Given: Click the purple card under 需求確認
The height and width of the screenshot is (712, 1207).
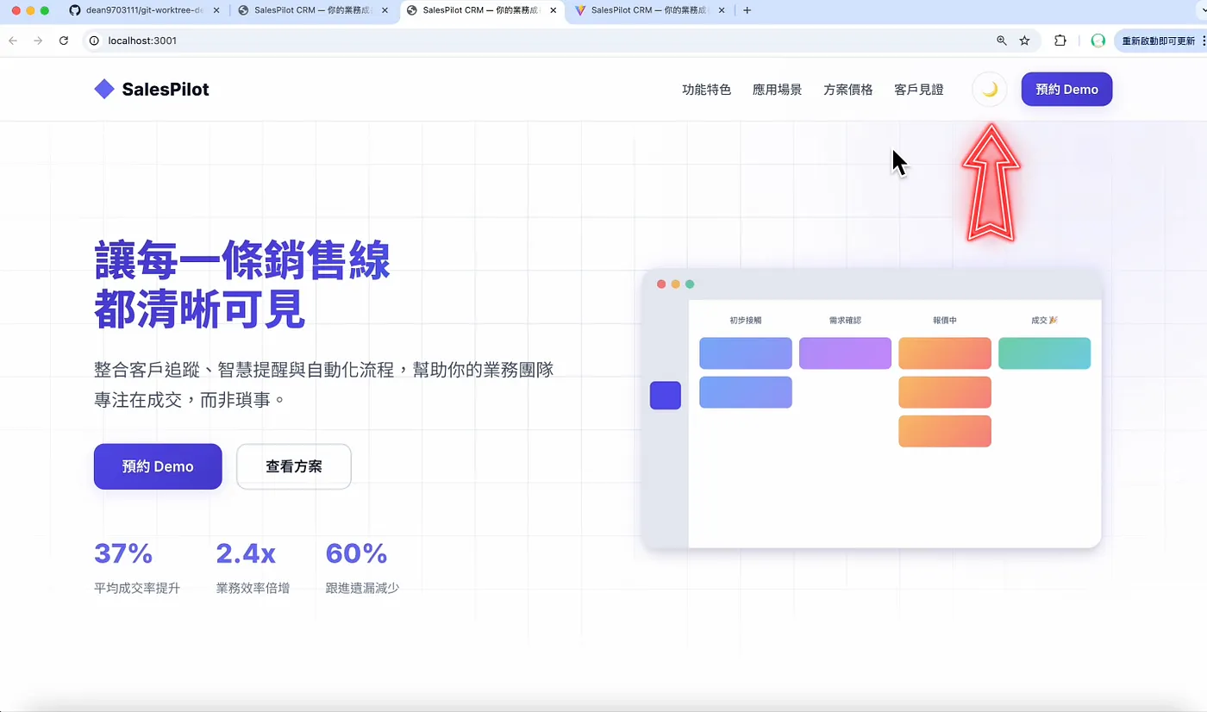Looking at the screenshot, I should (x=845, y=353).
